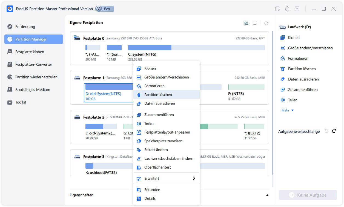Viewport: 344px width, 207px height.
Task: Open Festplatten-Konverter in the sidebar
Action: (34, 64)
